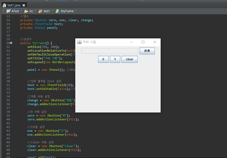
Task: Click line number 31 in the gutter
Action: click(x=8, y=85)
